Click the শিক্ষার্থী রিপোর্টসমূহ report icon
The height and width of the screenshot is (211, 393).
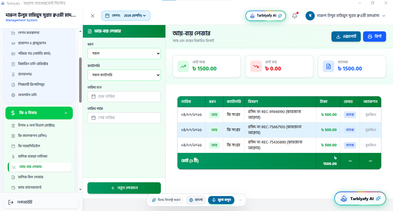point(13,85)
